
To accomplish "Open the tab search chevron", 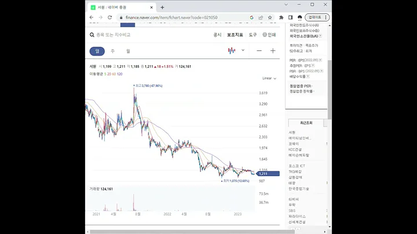I will point(286,5).
